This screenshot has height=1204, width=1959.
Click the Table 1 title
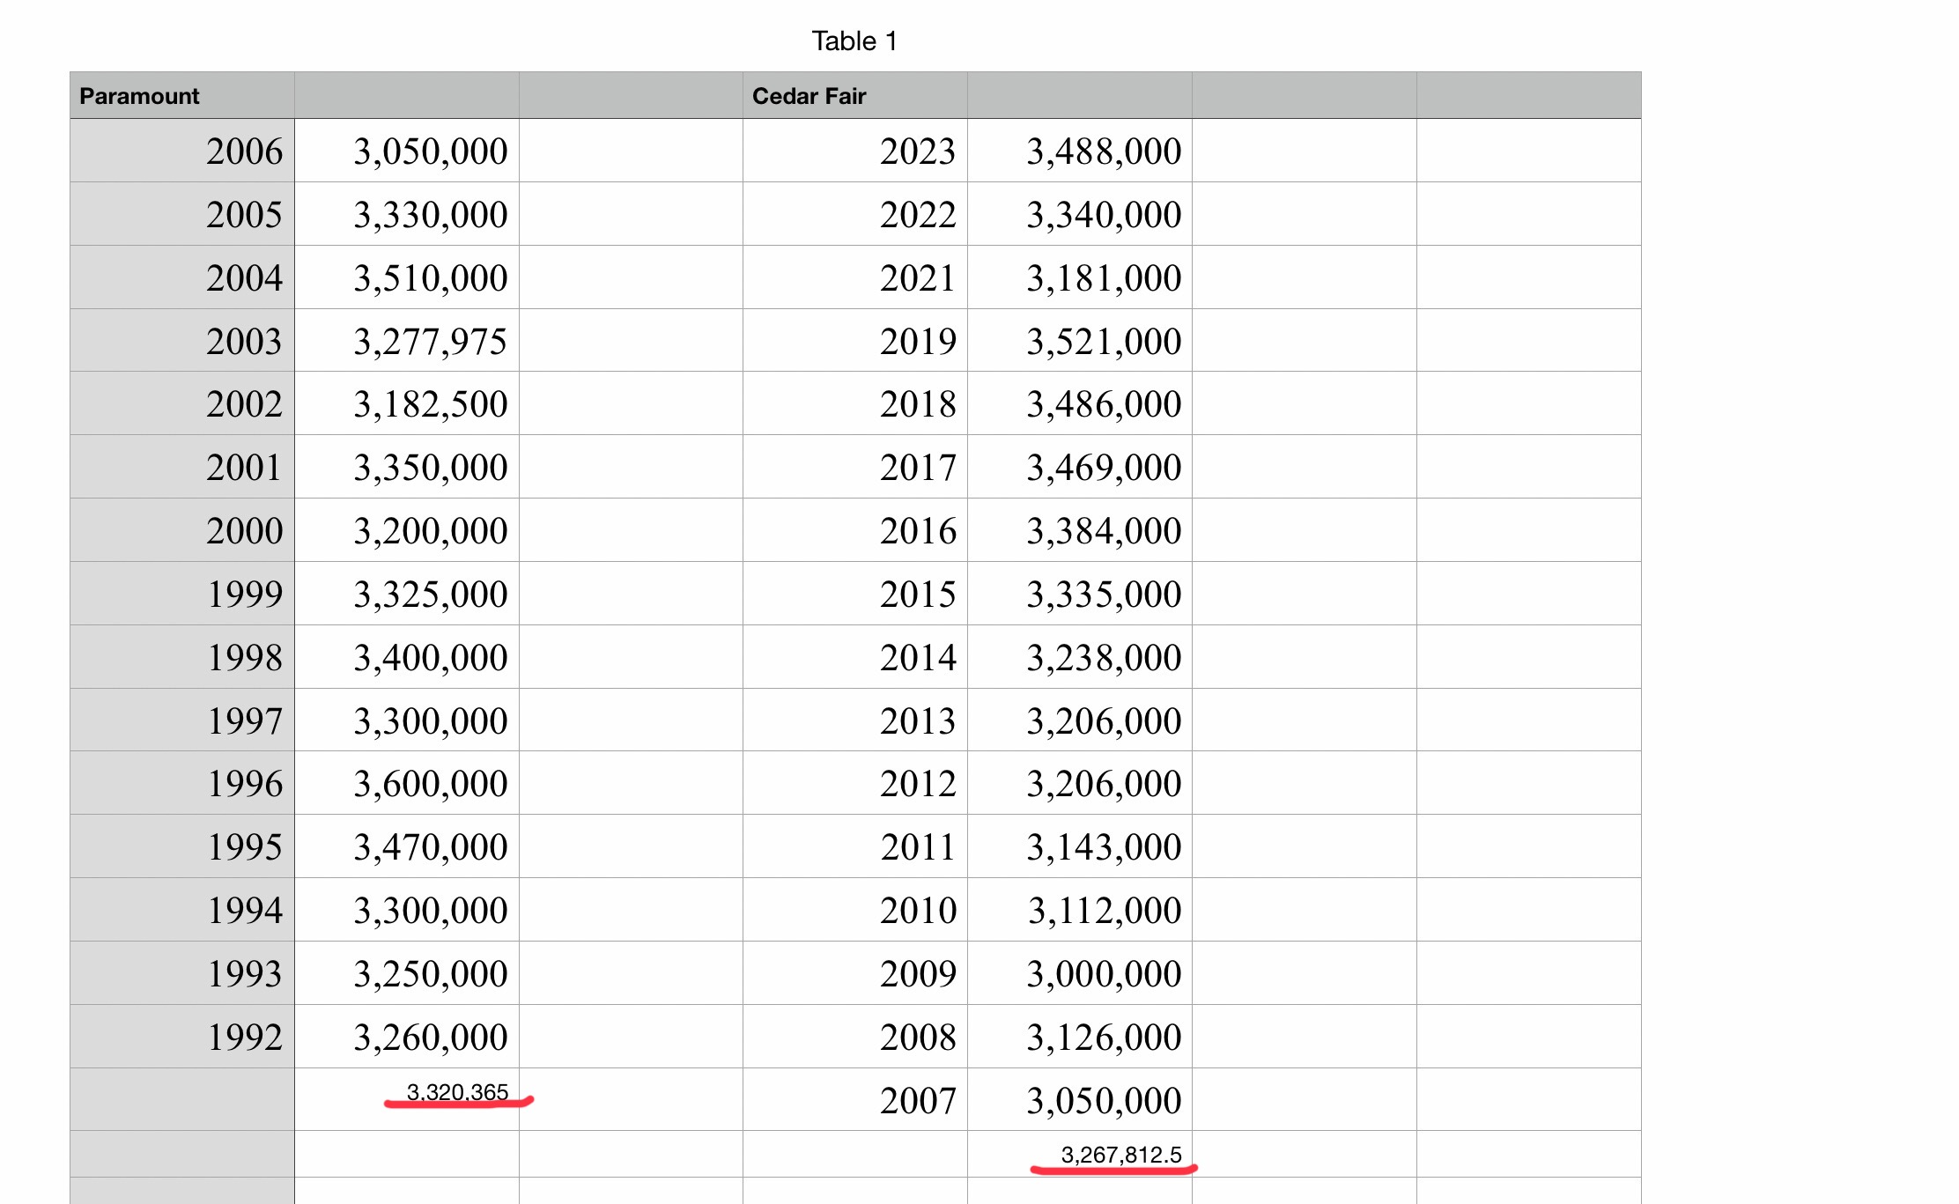pyautogui.click(x=854, y=41)
